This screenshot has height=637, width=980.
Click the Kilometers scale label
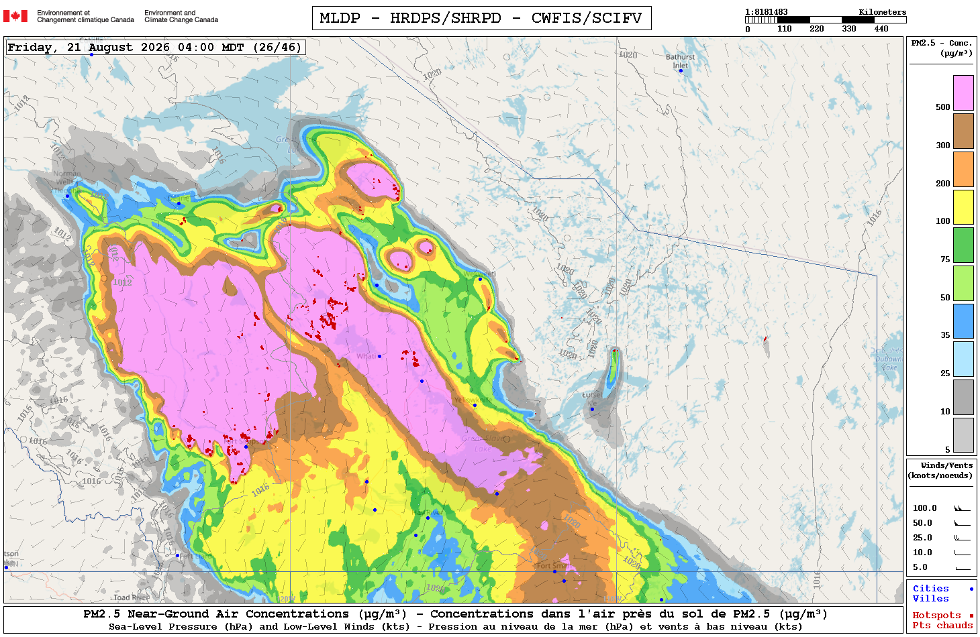point(883,12)
